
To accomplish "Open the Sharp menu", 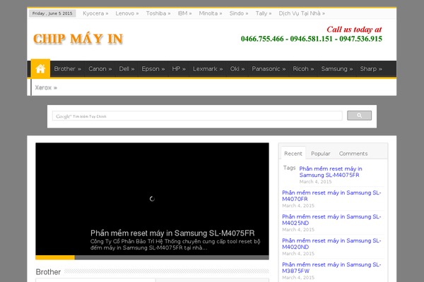I will point(371,69).
